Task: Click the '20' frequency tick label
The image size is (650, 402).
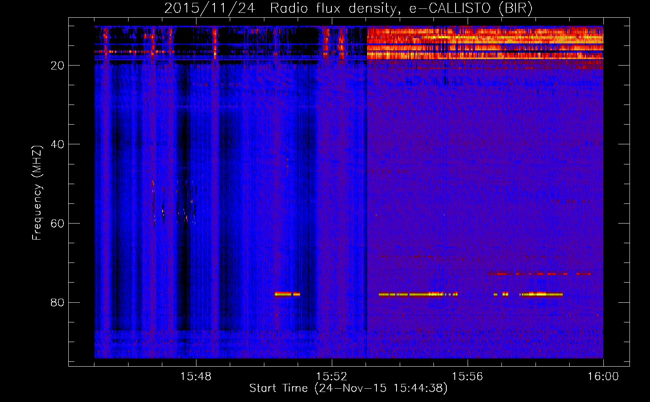Action: tap(58, 66)
